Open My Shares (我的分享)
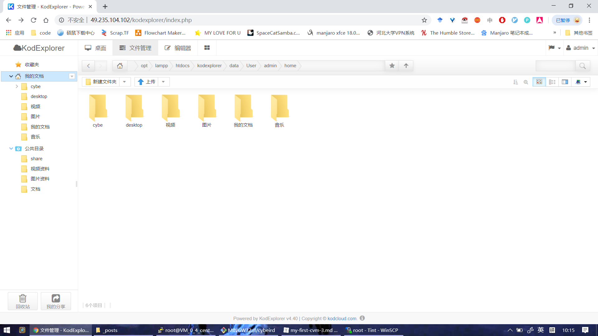Screen dimensions: 598x336 pyautogui.click(x=56, y=301)
